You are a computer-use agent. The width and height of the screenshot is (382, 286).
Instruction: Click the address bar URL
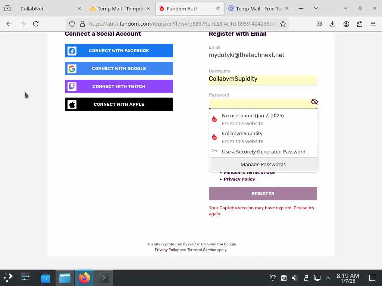[x=182, y=24]
